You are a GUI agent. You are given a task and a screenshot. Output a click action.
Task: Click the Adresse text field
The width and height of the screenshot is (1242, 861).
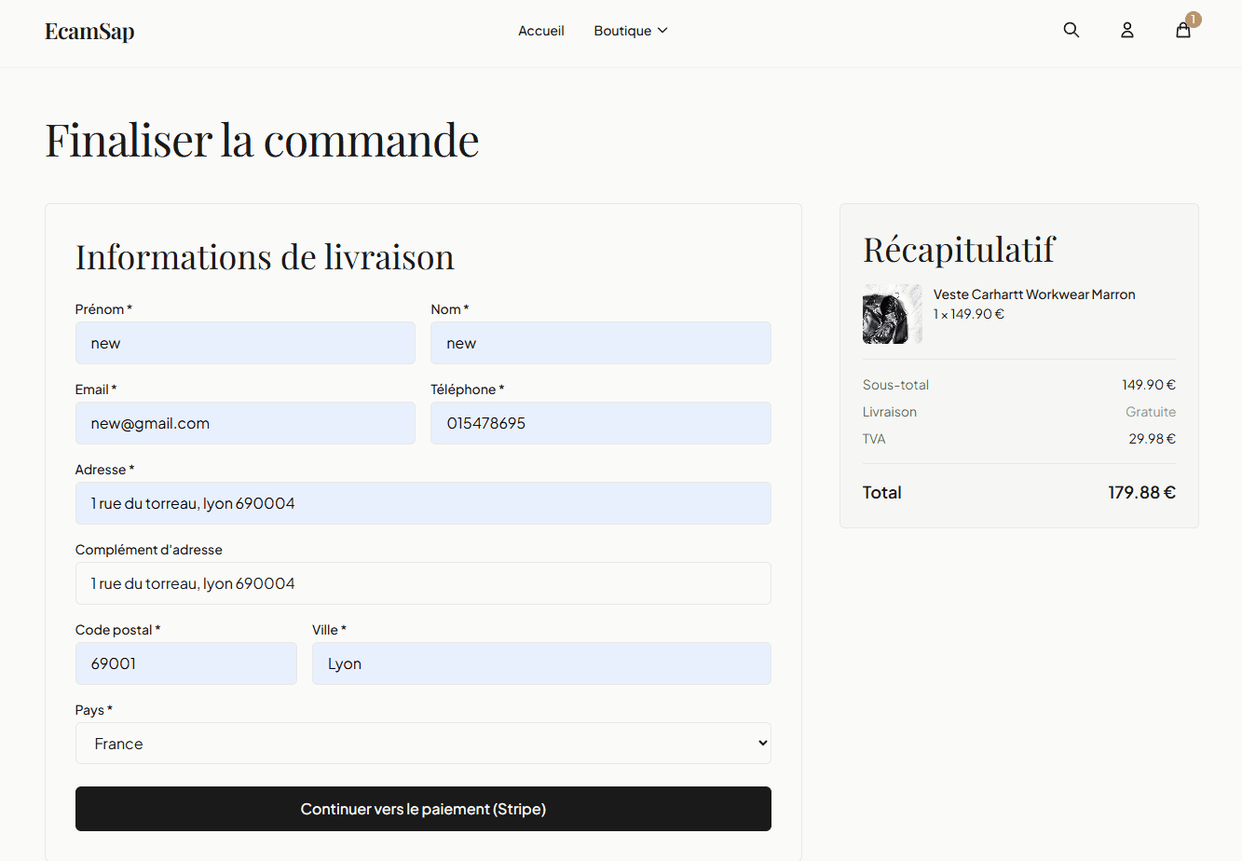423,503
